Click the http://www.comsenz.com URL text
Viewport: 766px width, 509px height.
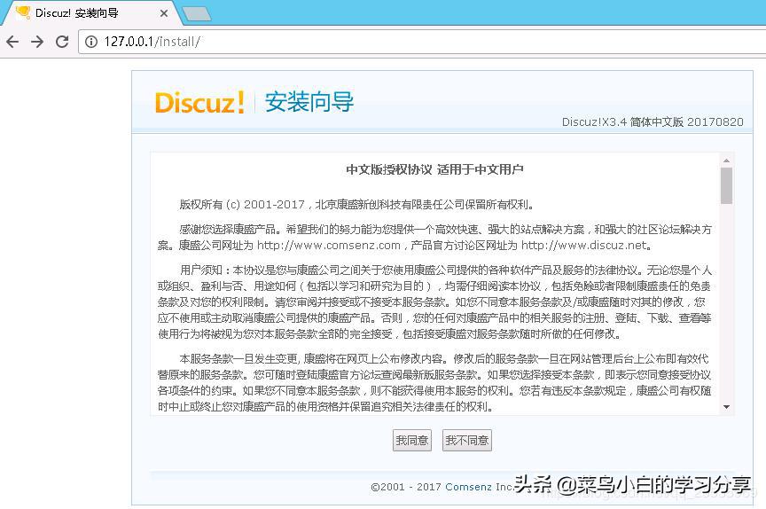pyautogui.click(x=329, y=246)
